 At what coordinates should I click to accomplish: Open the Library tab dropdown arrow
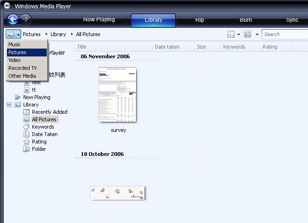click(x=153, y=25)
